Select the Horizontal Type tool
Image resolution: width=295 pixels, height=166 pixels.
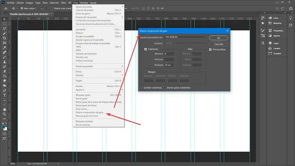point(4,95)
